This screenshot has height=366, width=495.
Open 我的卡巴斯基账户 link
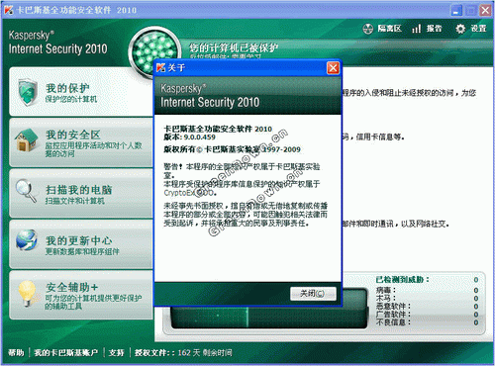pos(66,353)
